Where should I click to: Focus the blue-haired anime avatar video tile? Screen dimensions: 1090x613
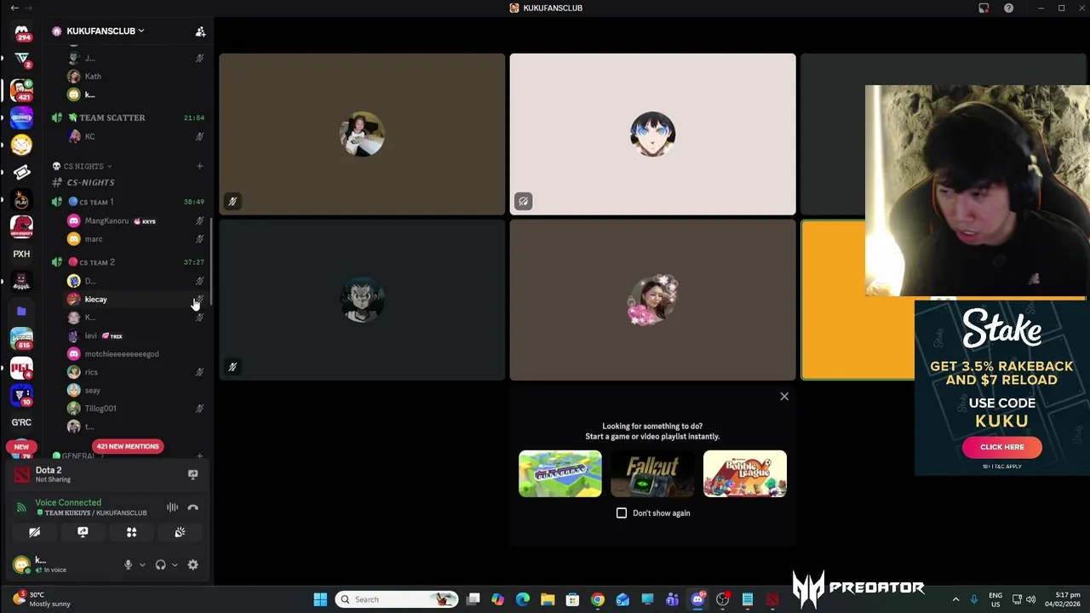coord(652,135)
